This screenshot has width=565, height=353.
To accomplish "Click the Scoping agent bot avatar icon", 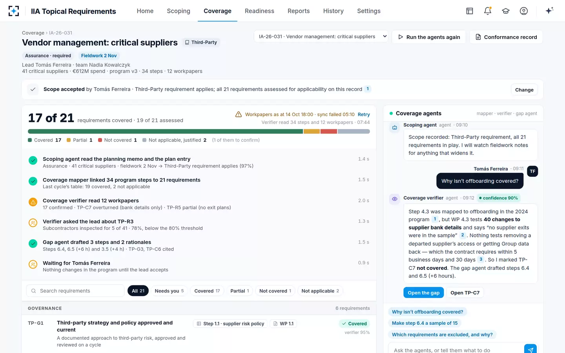I will click(395, 127).
